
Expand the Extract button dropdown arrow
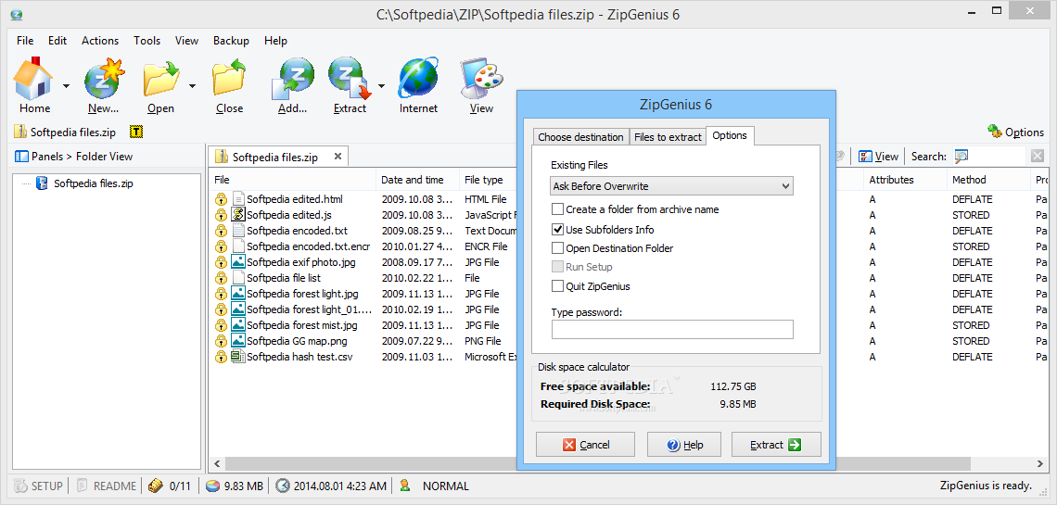(381, 85)
